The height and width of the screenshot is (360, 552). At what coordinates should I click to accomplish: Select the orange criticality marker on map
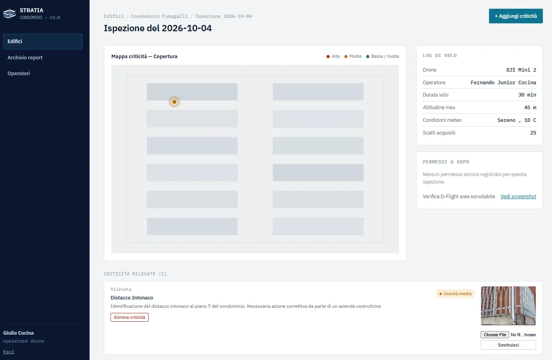[x=174, y=102]
